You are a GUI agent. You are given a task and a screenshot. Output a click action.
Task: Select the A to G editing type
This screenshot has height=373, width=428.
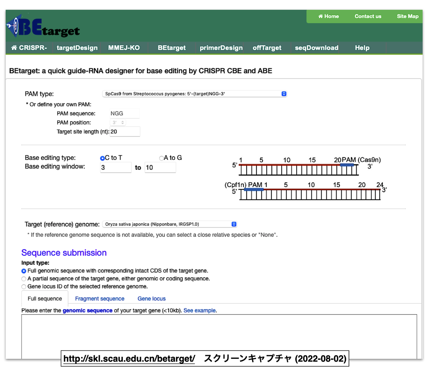(x=161, y=158)
